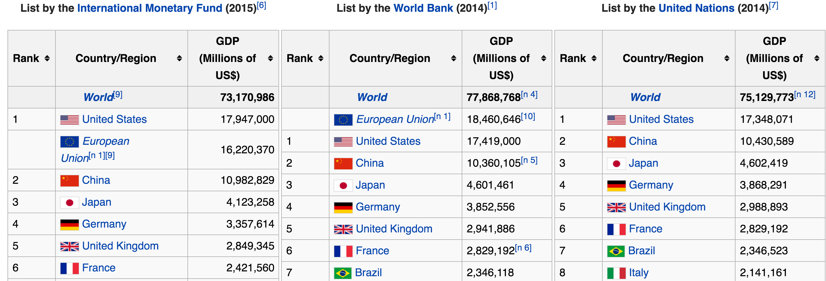The width and height of the screenshot is (826, 281).
Task: Sort World Bank table by Rank arrows
Action: click(321, 58)
